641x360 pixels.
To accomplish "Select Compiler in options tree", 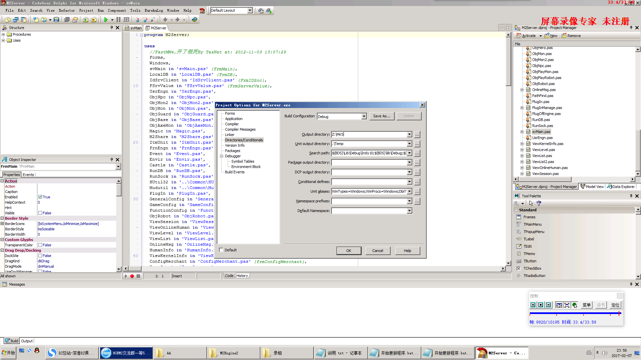I will [232, 124].
